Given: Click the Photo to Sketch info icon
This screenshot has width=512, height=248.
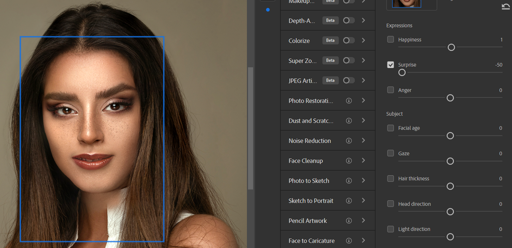Looking at the screenshot, I should click(x=349, y=181).
